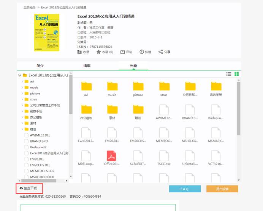Select the SCRLEDIT.. file icon
The width and height of the screenshot is (263, 211).
click(x=138, y=155)
